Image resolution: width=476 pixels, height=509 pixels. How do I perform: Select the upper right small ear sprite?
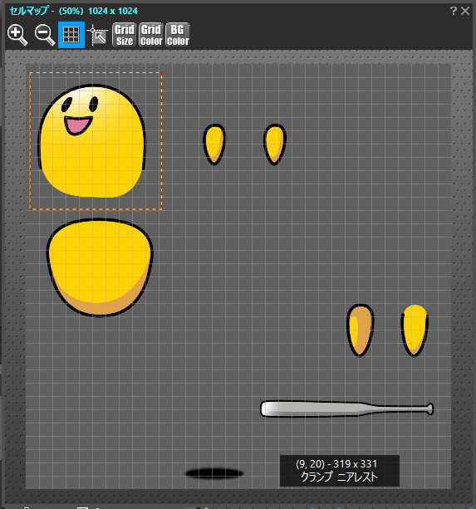point(275,144)
